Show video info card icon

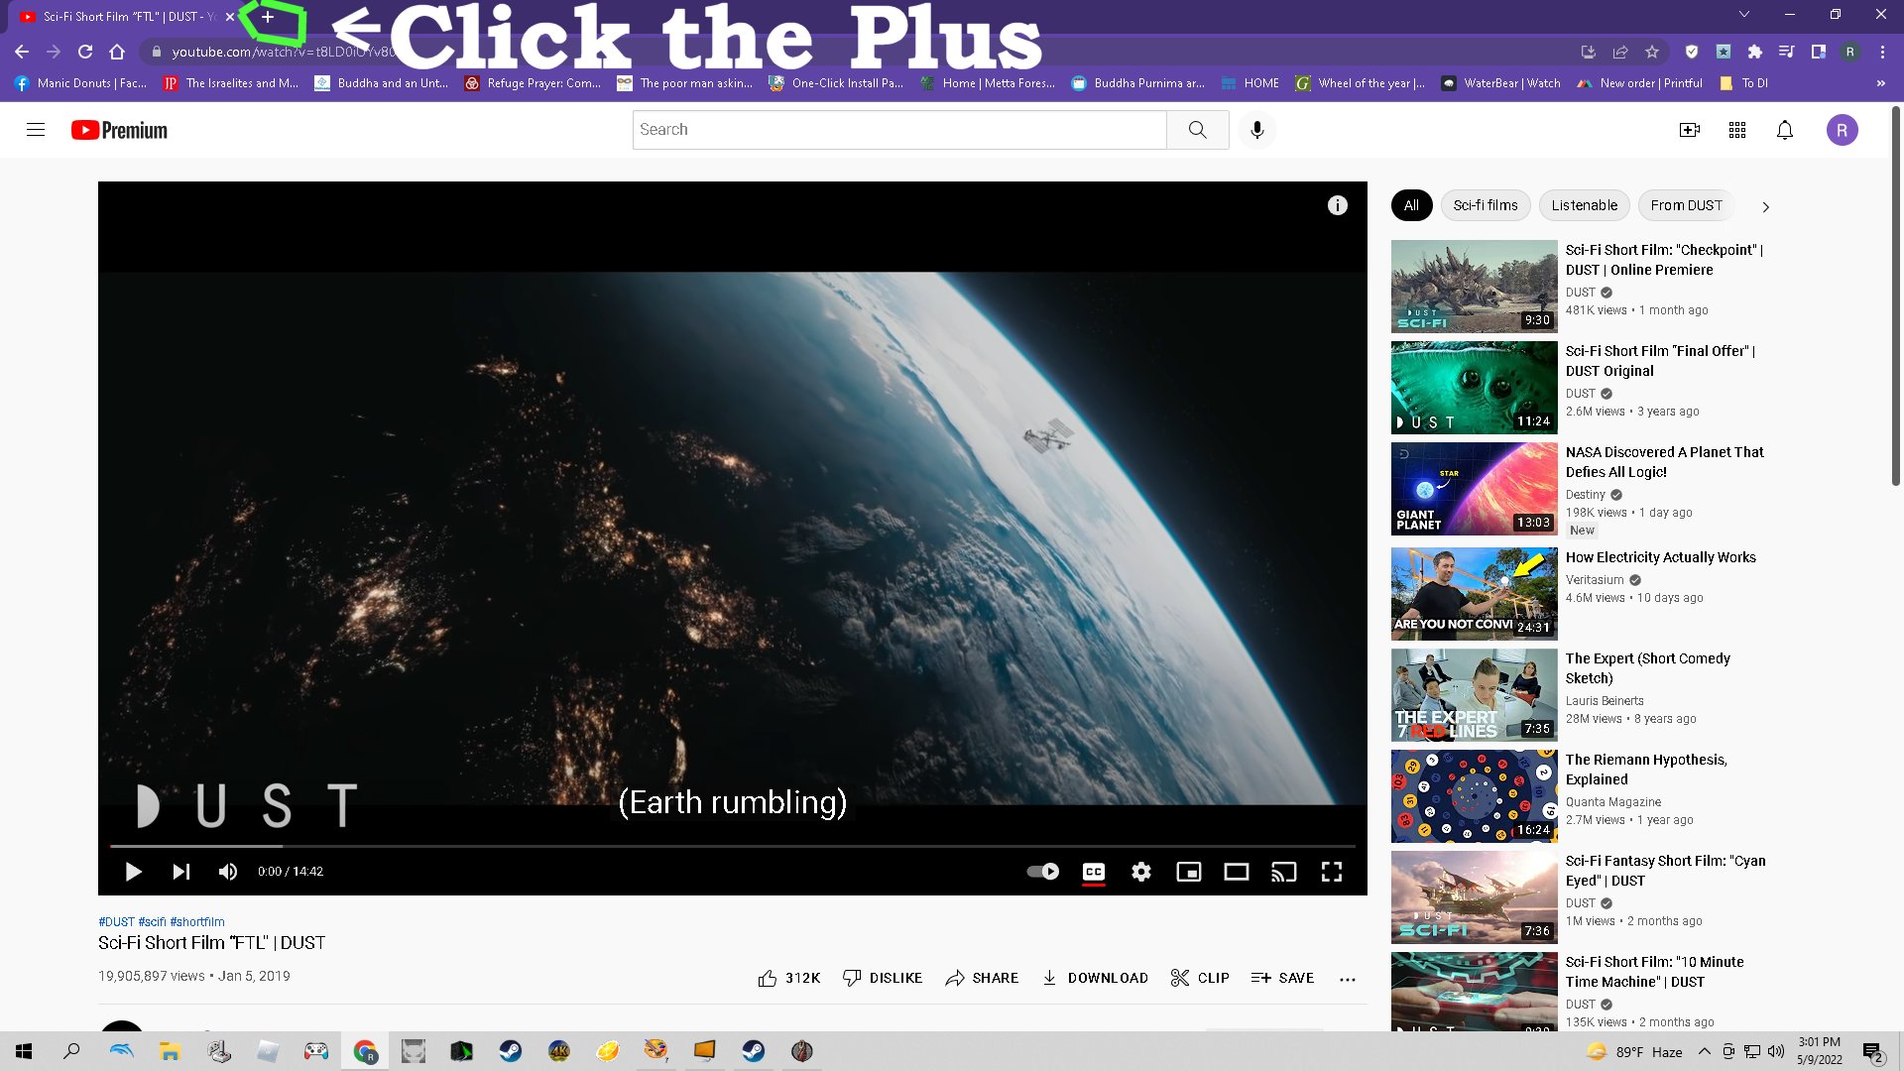click(1338, 205)
